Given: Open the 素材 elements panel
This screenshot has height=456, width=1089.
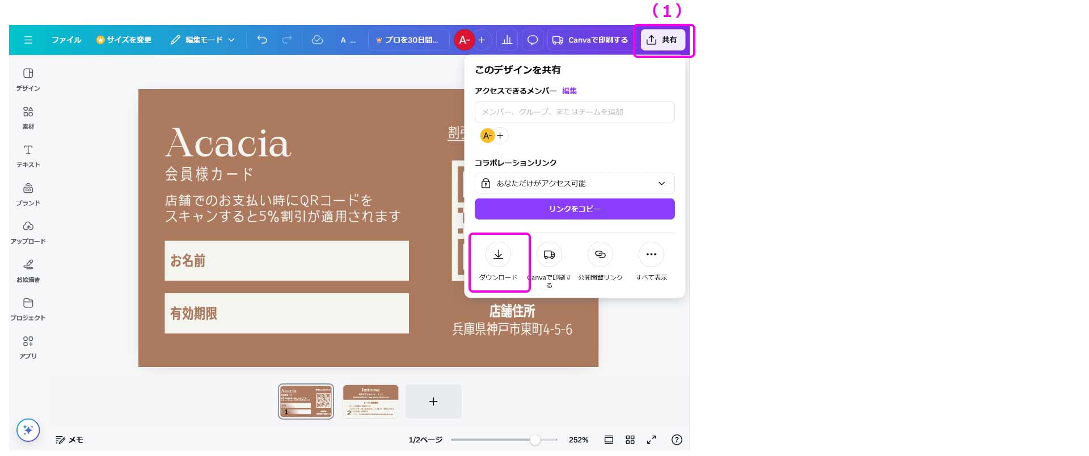Looking at the screenshot, I should (28, 118).
